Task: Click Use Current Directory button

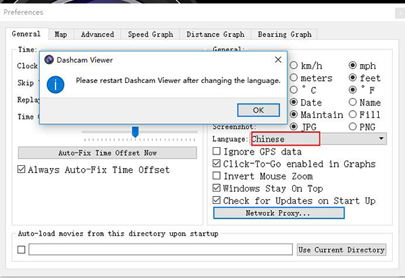Action: 342,250
